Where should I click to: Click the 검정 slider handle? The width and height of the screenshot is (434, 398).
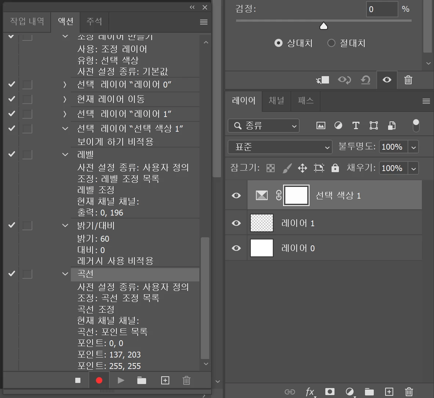pyautogui.click(x=323, y=26)
